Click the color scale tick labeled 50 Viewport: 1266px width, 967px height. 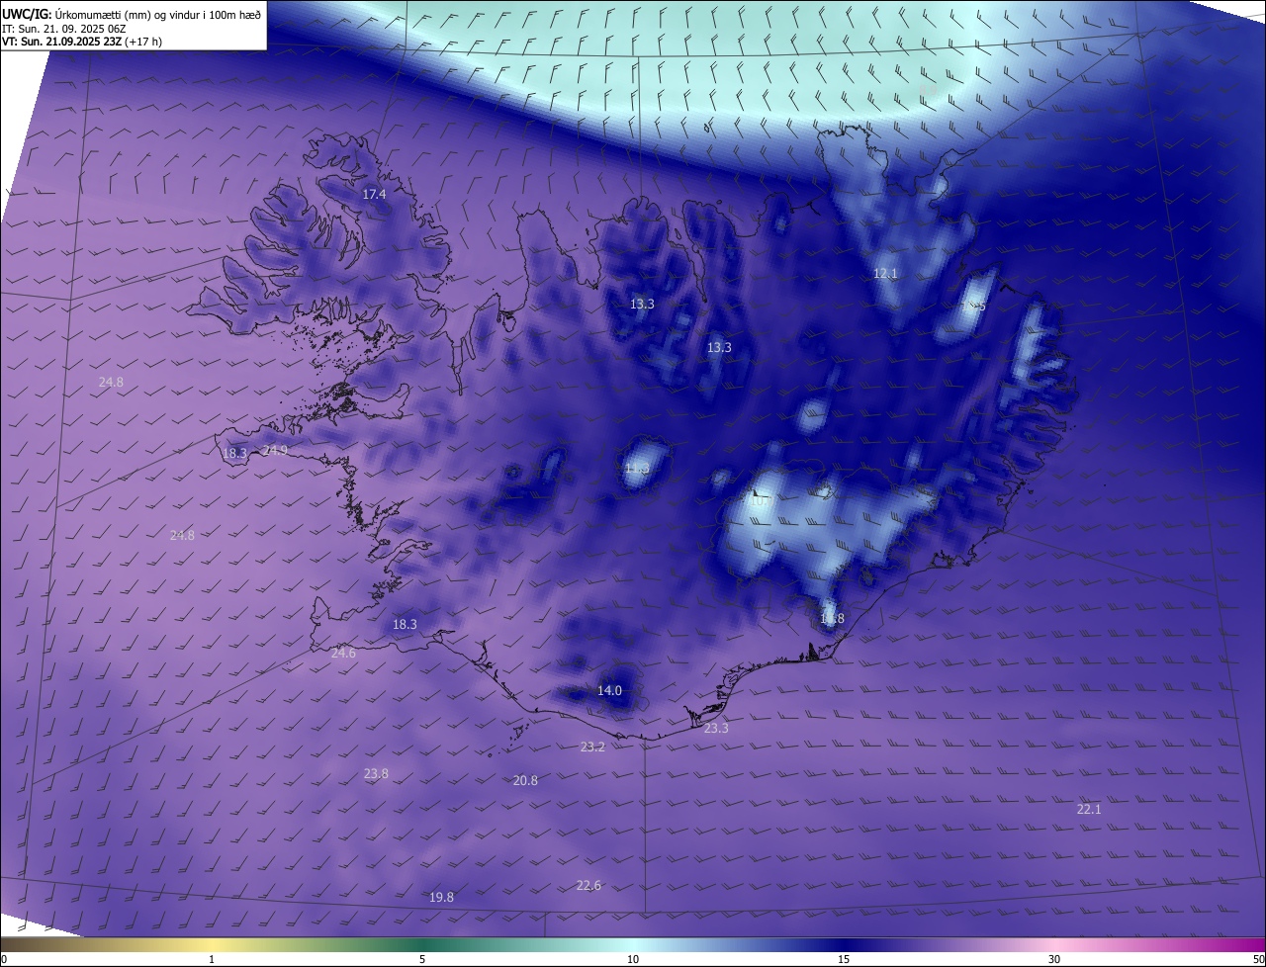pos(1258,959)
